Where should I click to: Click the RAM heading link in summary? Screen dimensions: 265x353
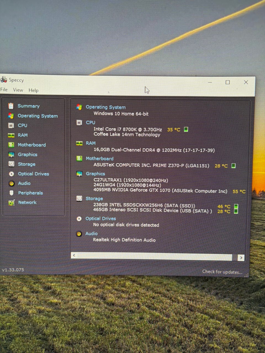coord(91,143)
